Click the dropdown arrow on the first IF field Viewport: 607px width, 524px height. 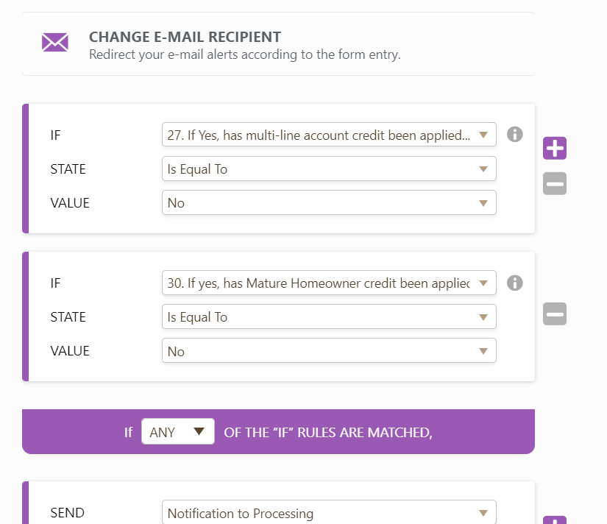point(483,135)
